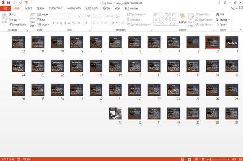Image resolution: width=243 pixels, height=161 pixels.
Task: Toggle Justify alignment
Action: pos(106,23)
